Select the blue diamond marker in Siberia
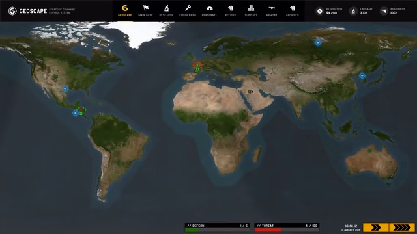Screen dimensions: 417x234 click(317, 43)
